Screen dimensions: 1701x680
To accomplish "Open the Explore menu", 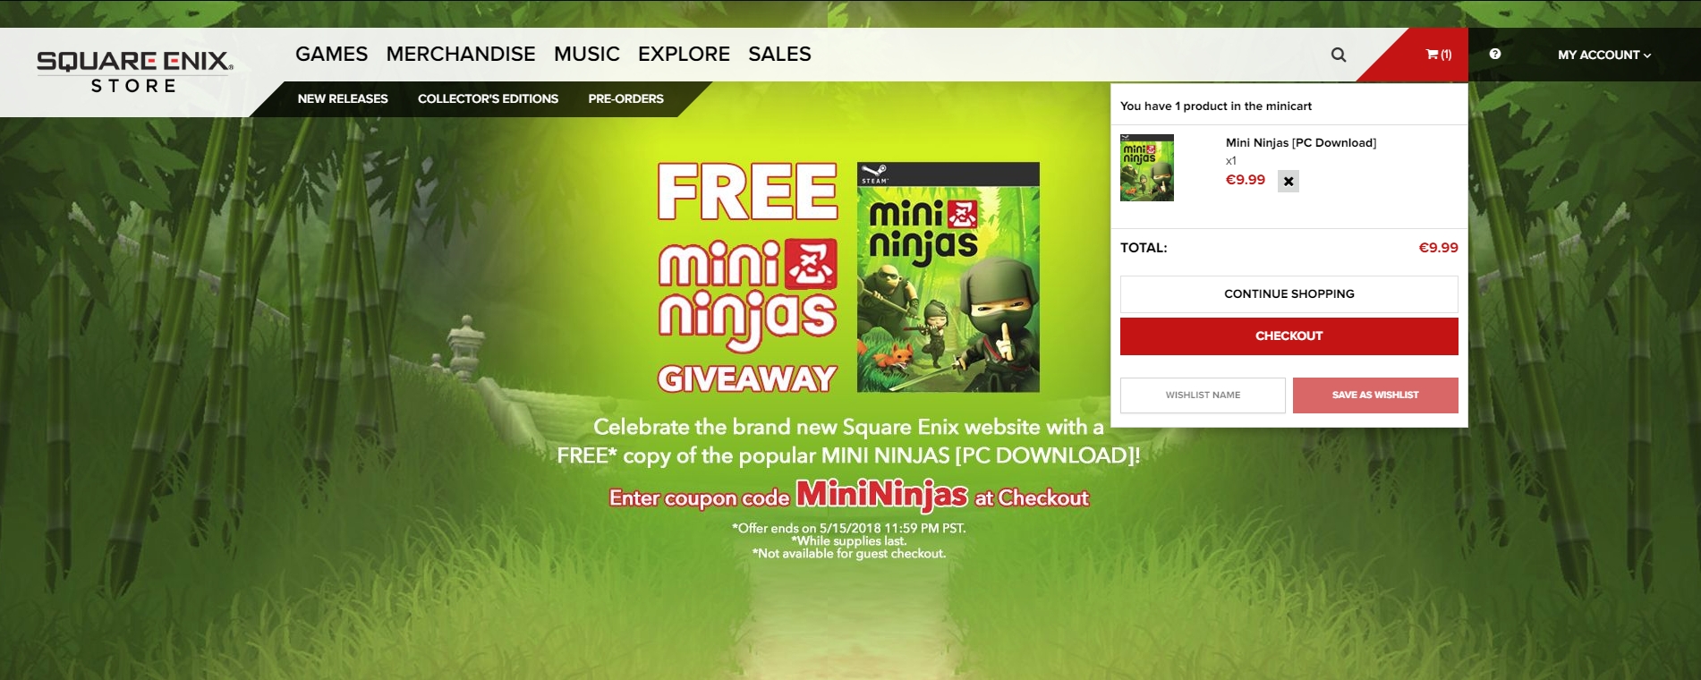I will pos(684,54).
